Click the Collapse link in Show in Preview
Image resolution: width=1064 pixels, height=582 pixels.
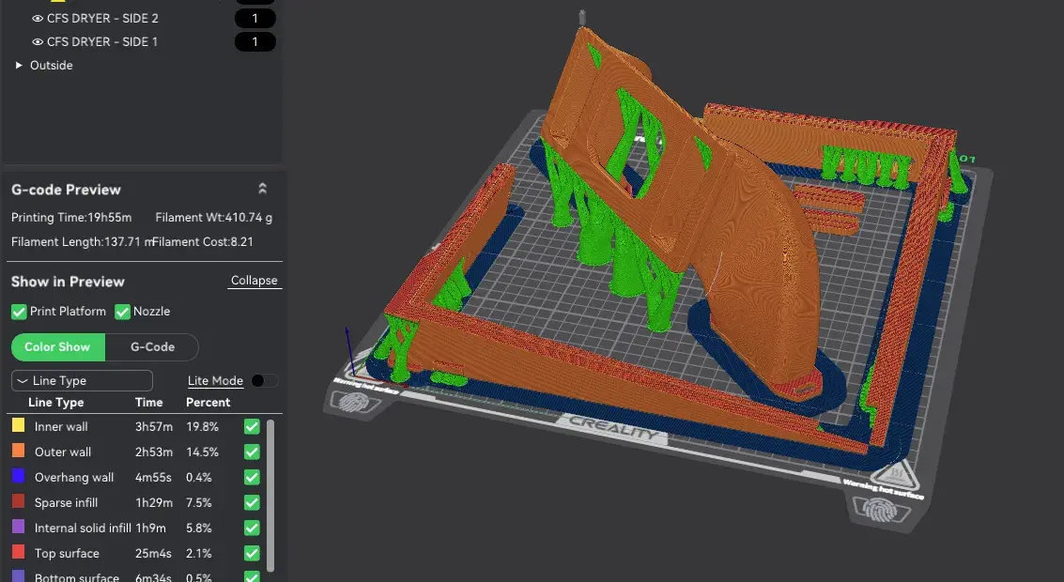(x=254, y=280)
